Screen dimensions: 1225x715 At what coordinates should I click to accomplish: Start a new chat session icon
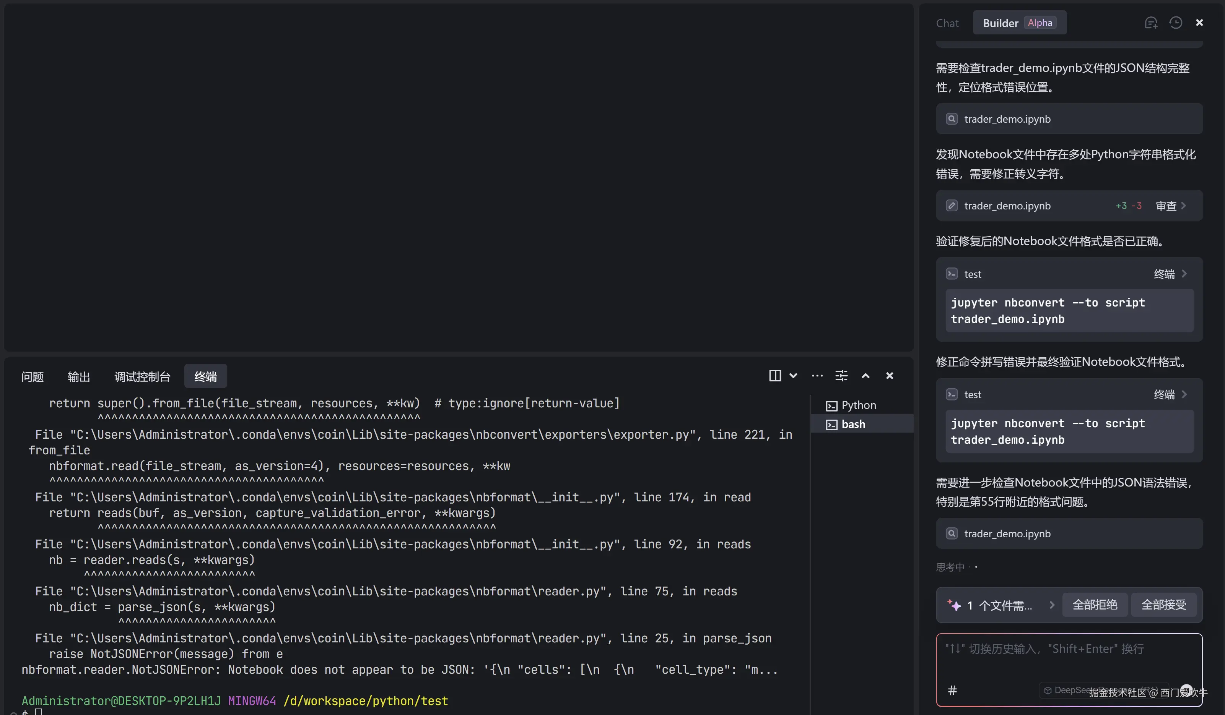tap(1151, 23)
